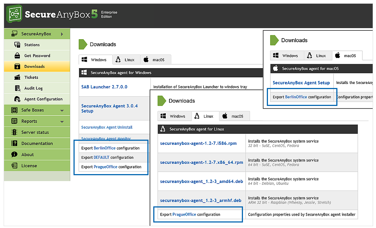Click Export PragueOffice configuration in Linux panel

(190, 214)
